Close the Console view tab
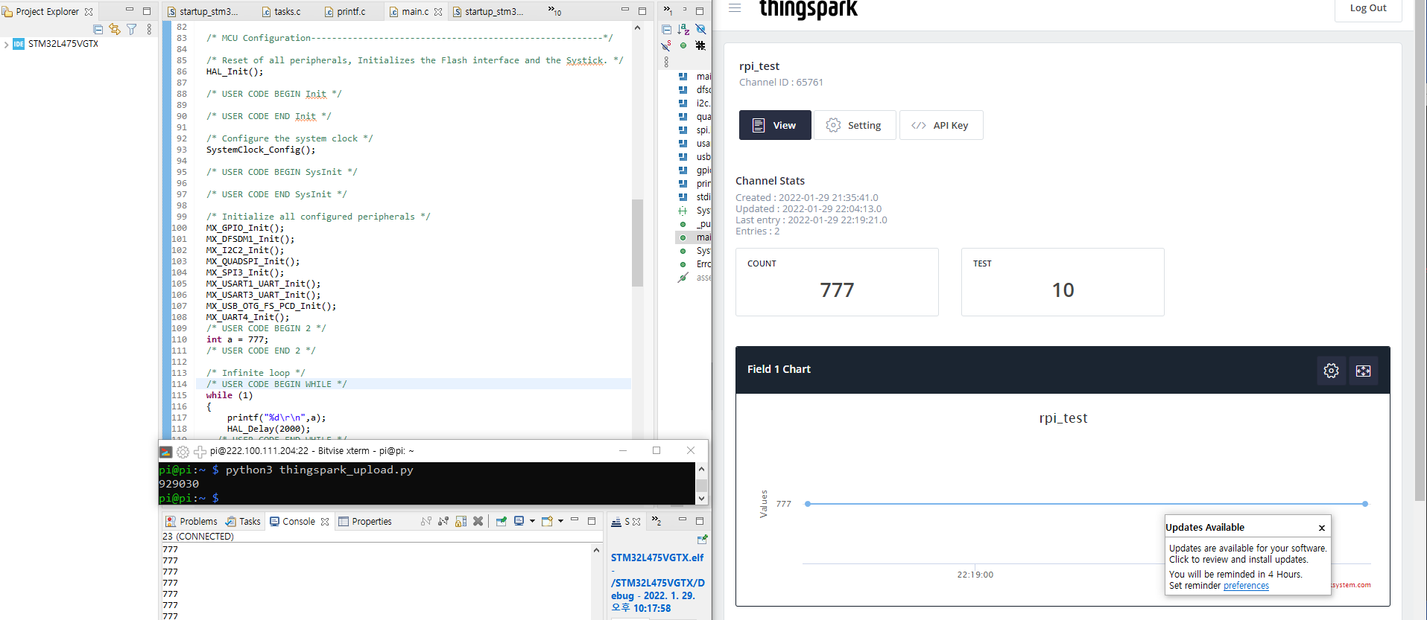 (x=325, y=522)
